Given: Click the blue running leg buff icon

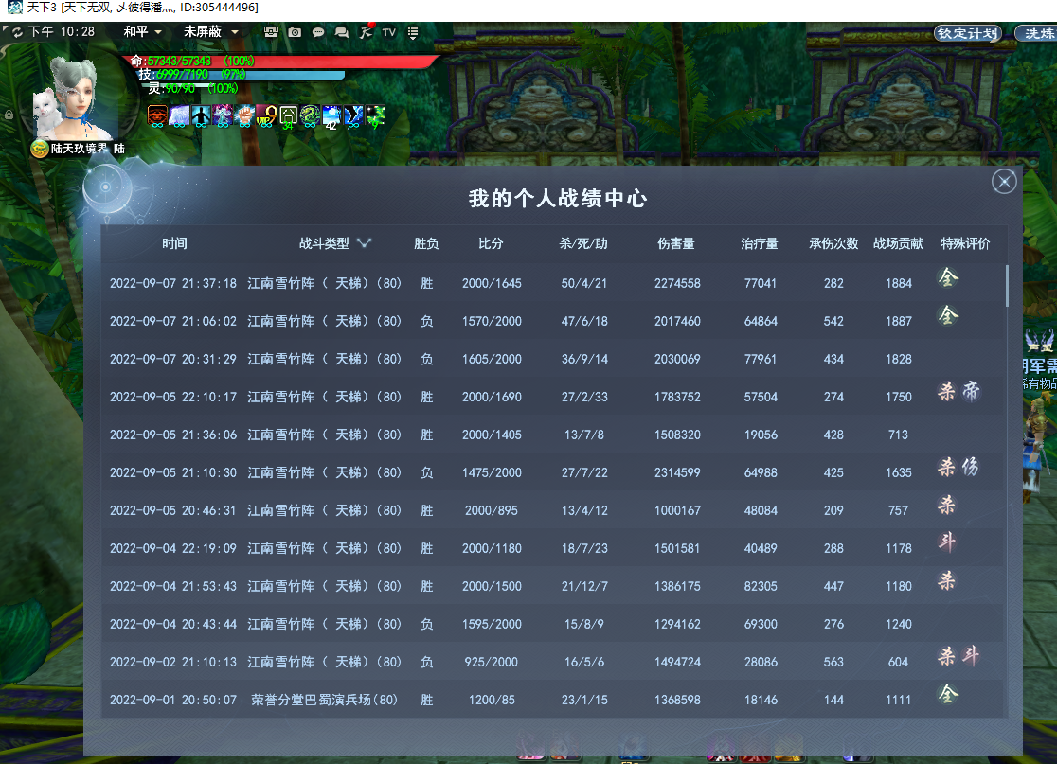Looking at the screenshot, I should point(353,115).
